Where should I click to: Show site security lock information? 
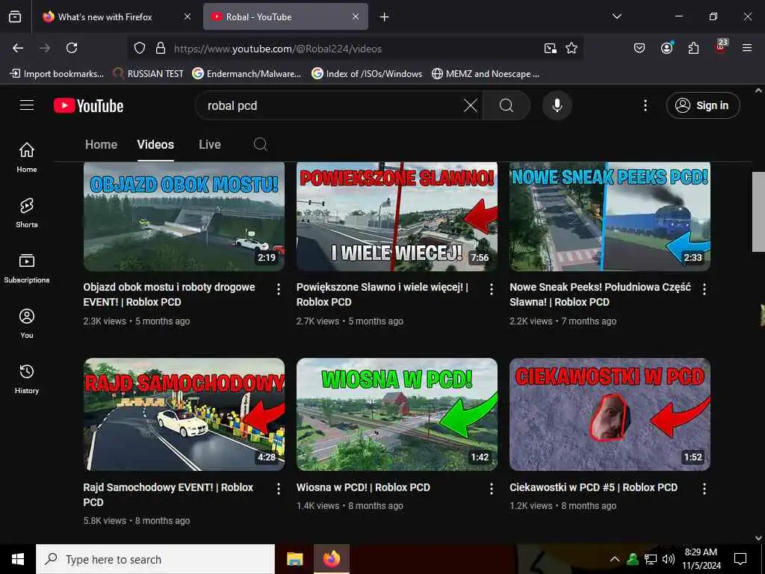(161, 49)
